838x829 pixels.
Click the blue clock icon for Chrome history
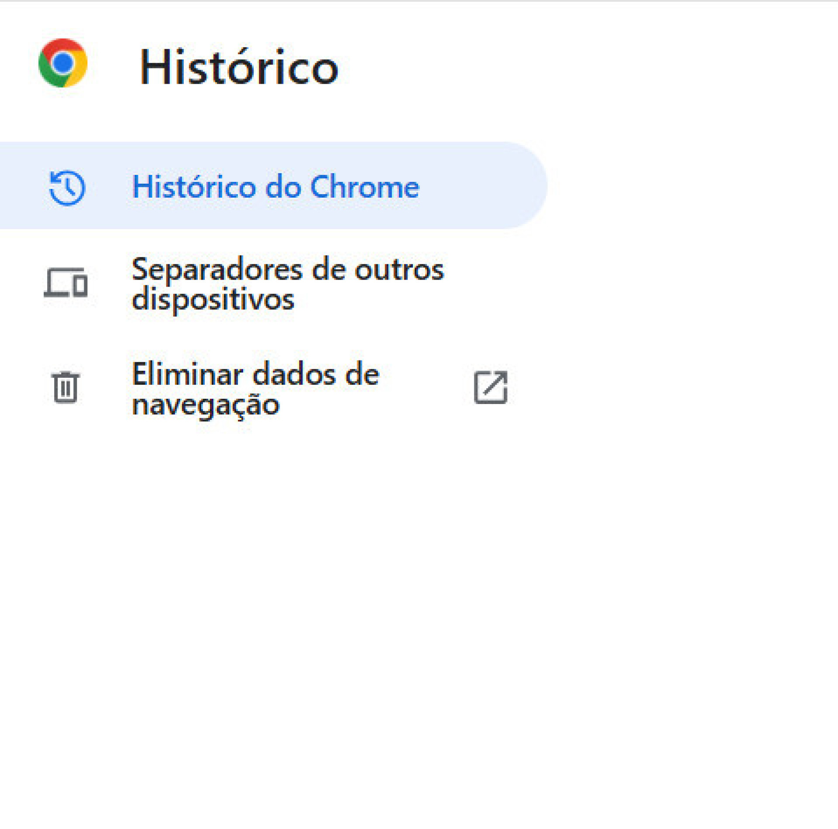(65, 188)
